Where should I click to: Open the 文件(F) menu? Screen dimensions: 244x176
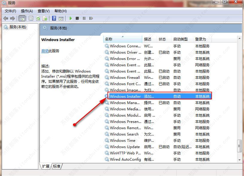(10, 11)
